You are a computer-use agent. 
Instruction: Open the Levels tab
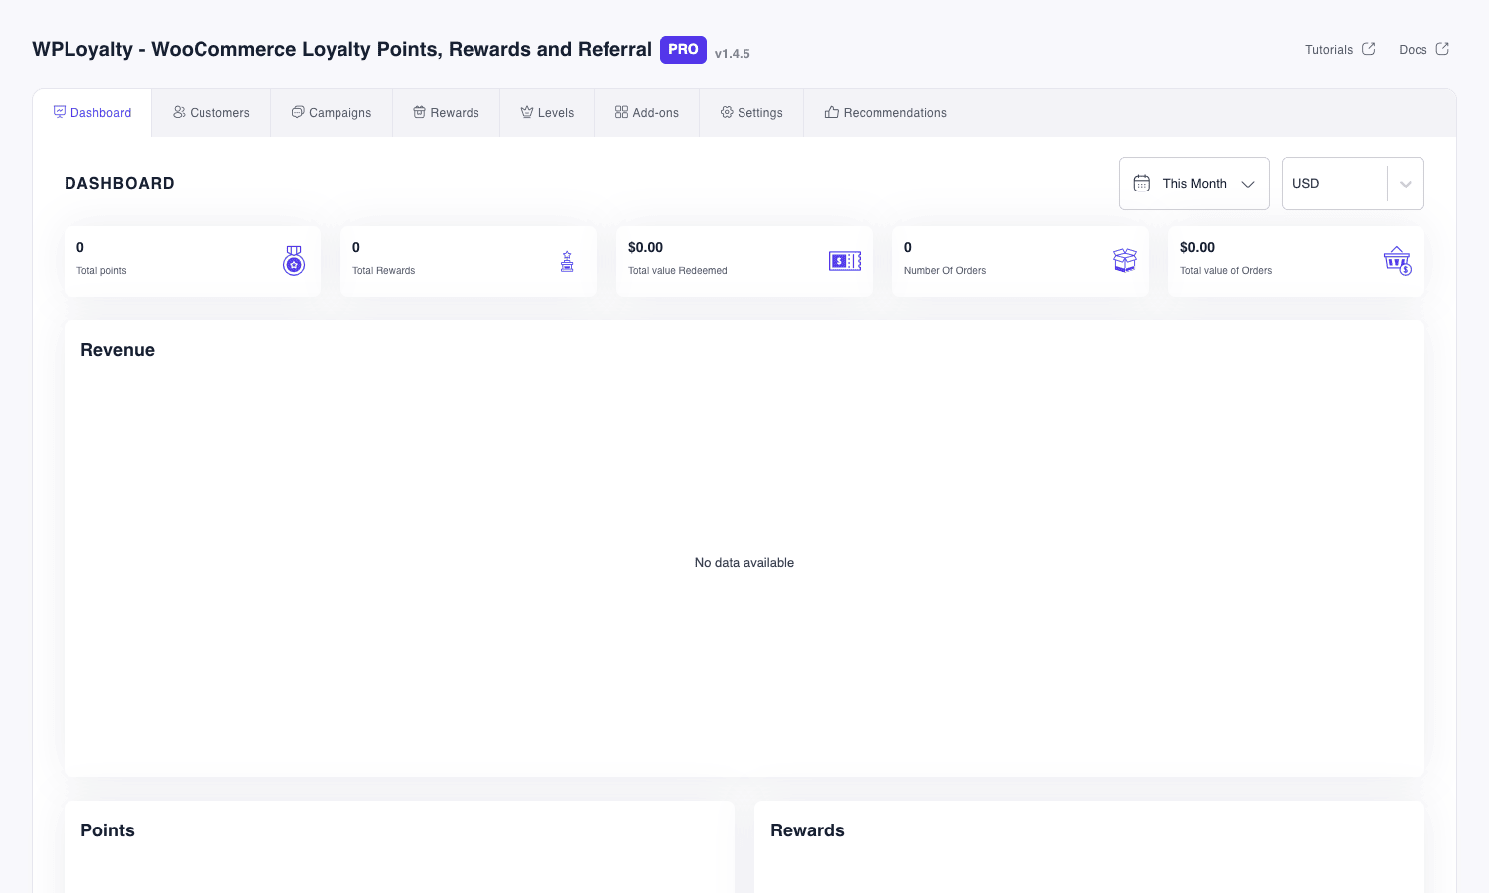point(547,113)
